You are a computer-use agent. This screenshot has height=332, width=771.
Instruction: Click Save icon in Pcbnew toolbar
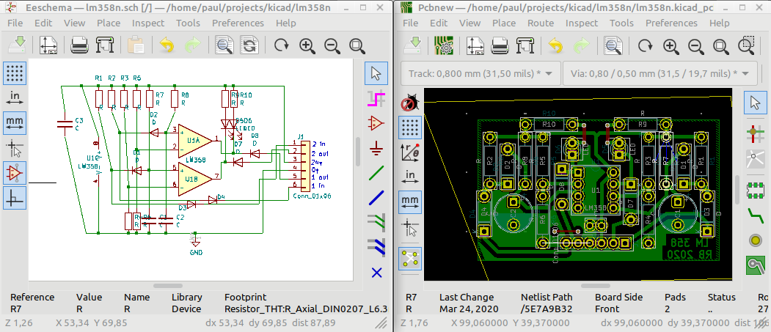(413, 45)
